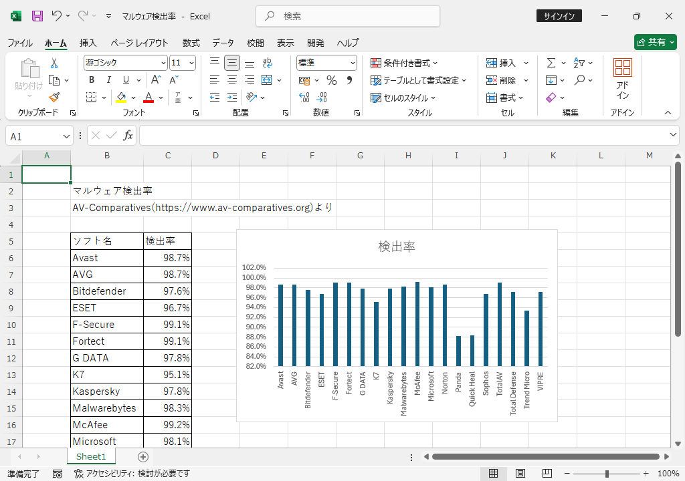685x481 pixels.
Task: Apply borders to the selected cells
Action: coord(91,98)
